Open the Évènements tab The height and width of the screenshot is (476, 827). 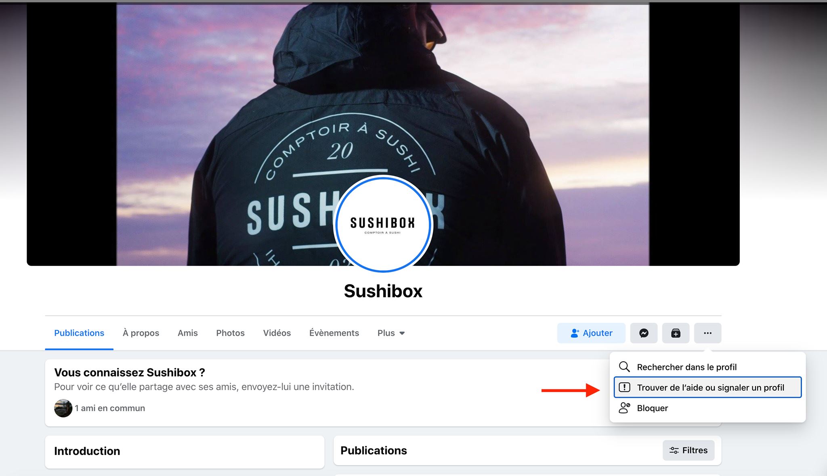point(334,333)
